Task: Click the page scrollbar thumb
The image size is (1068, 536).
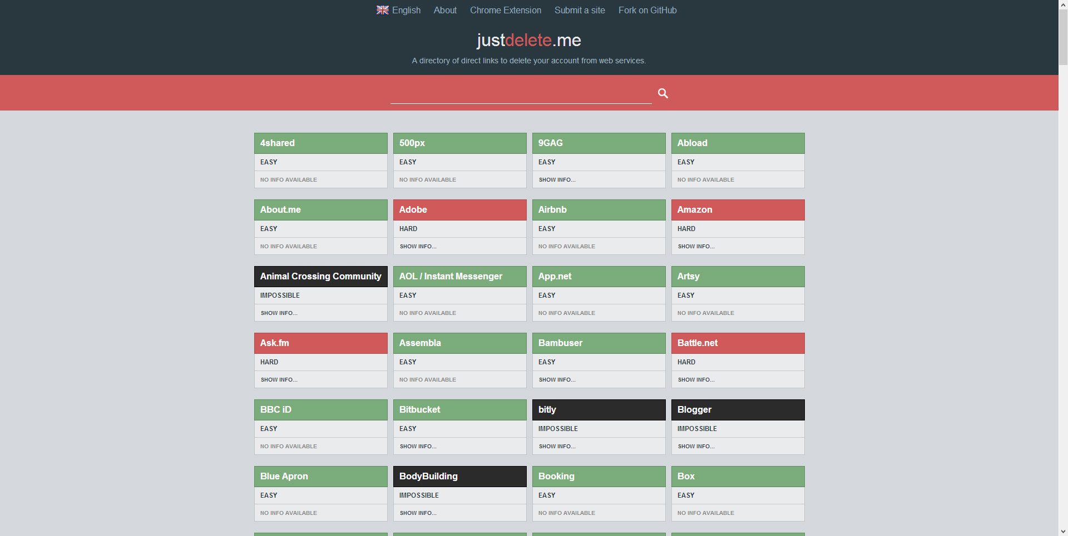Action: 1063,38
